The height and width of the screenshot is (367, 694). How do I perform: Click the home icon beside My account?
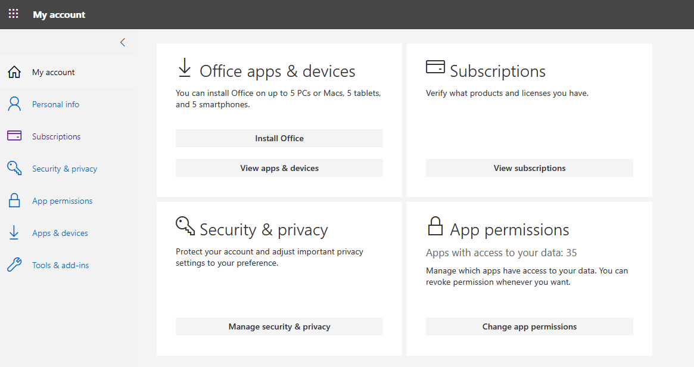(14, 71)
